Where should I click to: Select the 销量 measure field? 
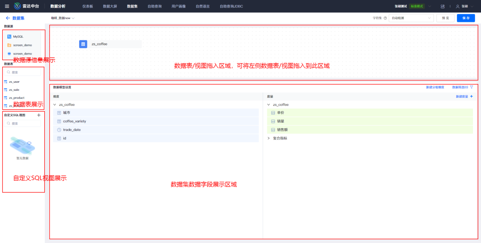click(370, 121)
